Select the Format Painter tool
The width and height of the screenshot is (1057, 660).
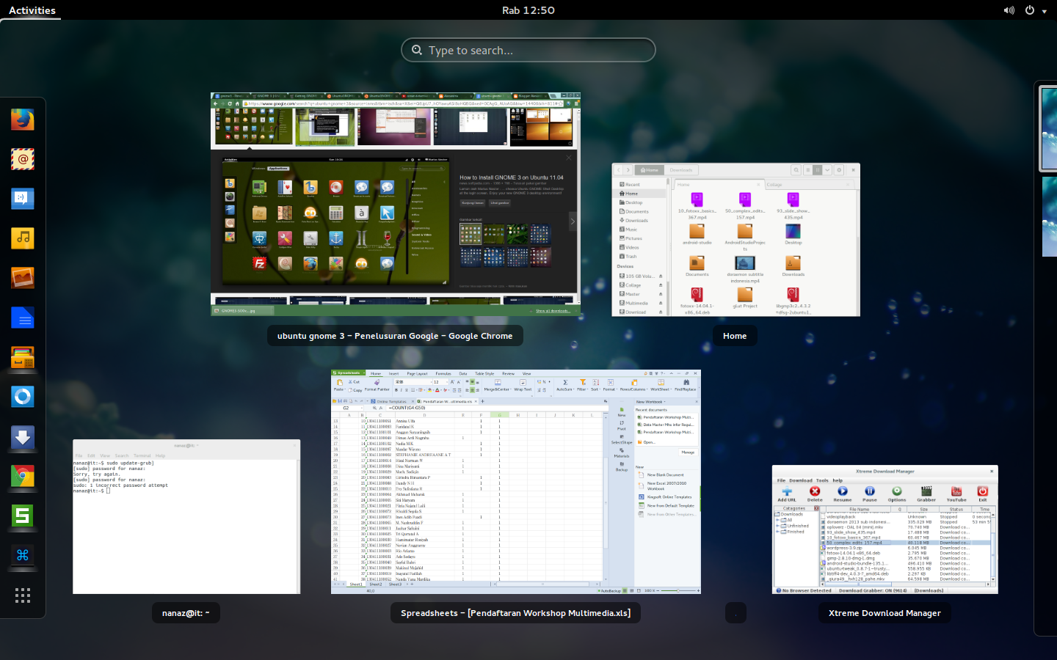(377, 384)
